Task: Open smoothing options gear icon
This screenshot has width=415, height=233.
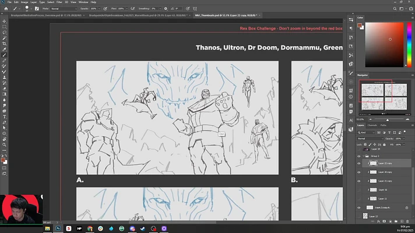Action: (166, 9)
